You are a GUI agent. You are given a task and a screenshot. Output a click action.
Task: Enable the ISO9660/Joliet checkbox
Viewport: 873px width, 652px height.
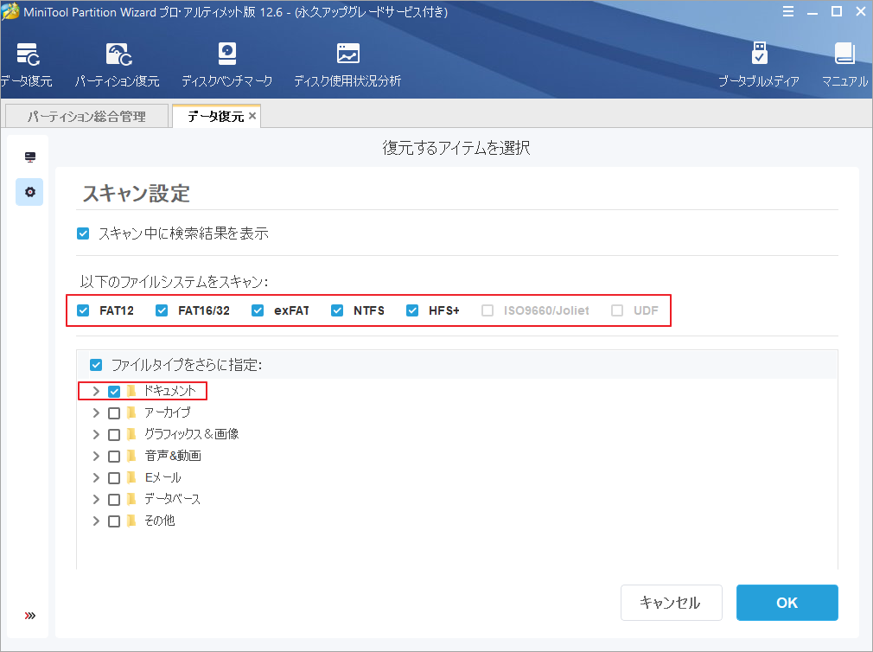[x=487, y=310]
